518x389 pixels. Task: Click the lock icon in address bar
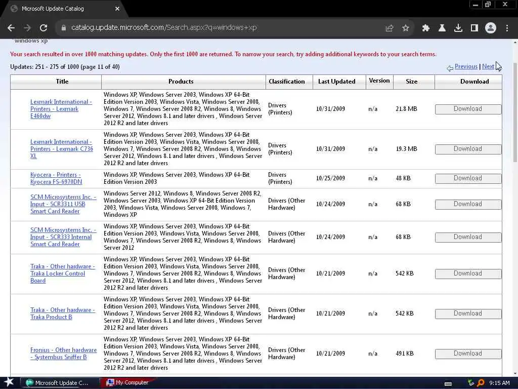pyautogui.click(x=64, y=28)
